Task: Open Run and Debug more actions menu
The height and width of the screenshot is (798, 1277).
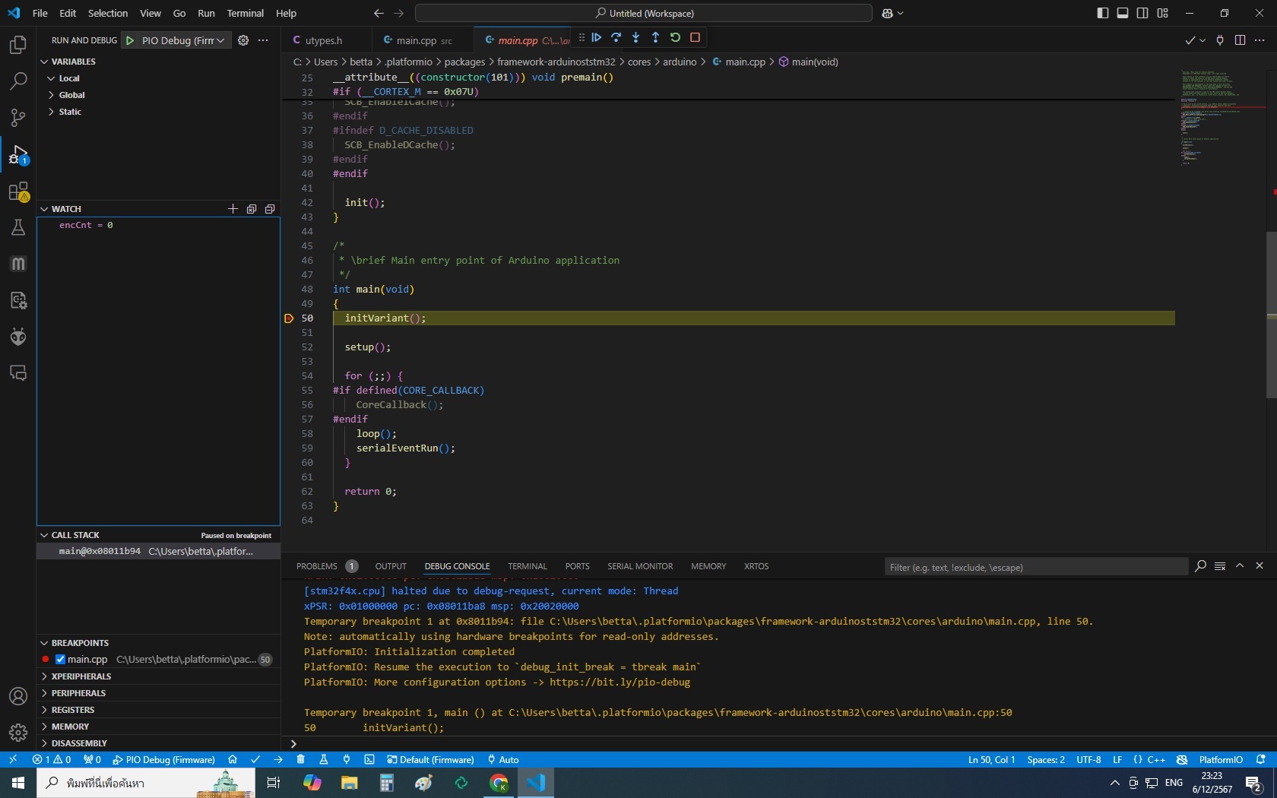Action: (263, 40)
